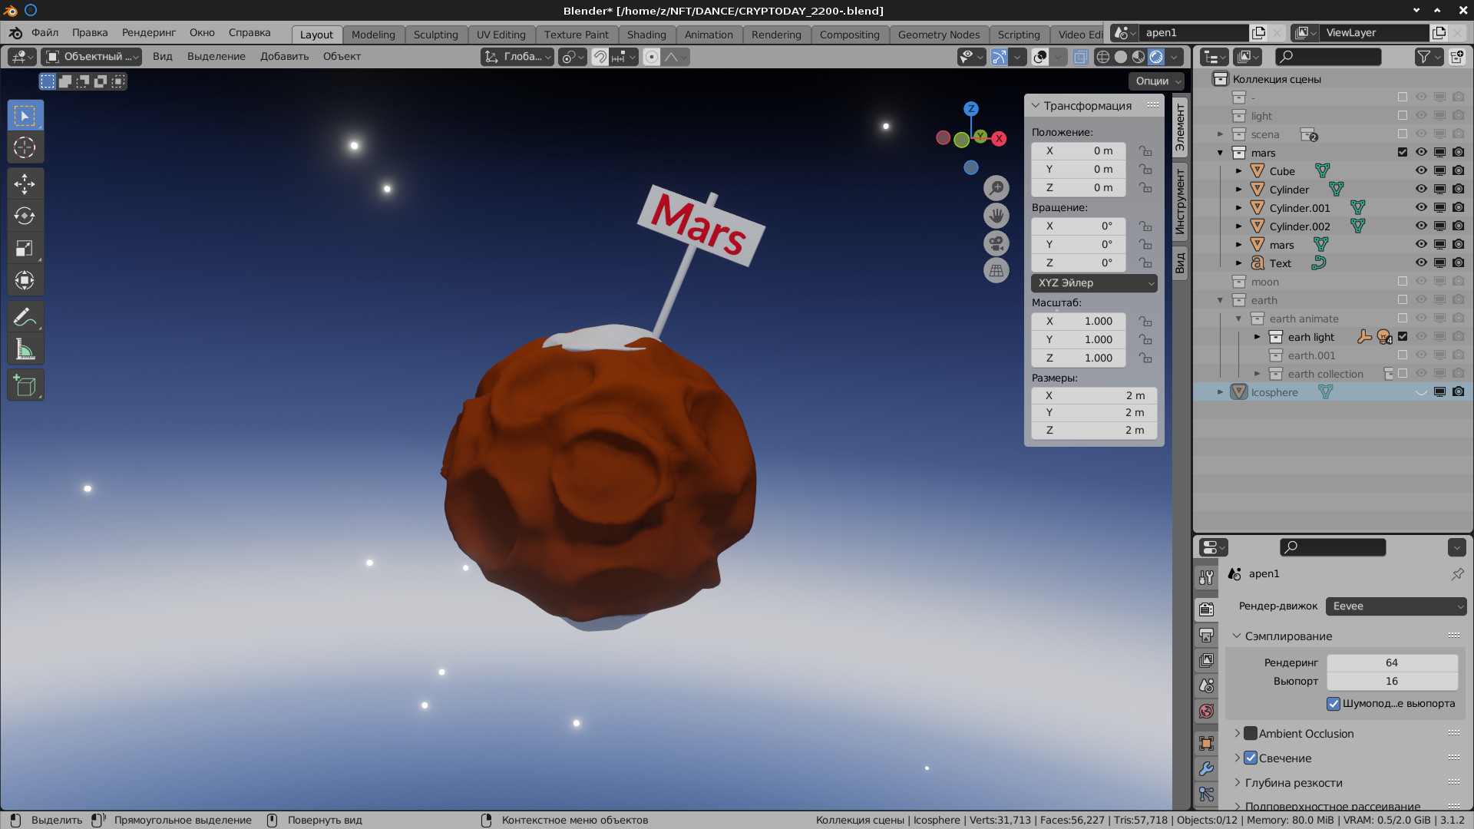
Task: Click the Rendering samples field showing 64
Action: coord(1391,662)
